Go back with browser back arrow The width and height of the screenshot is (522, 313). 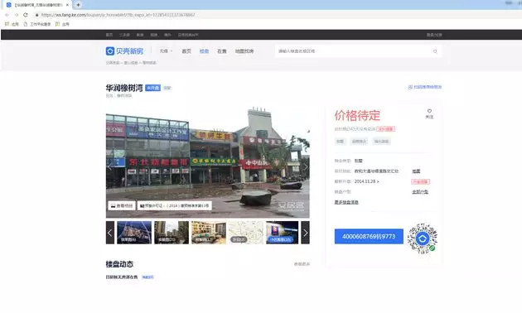click(x=7, y=15)
